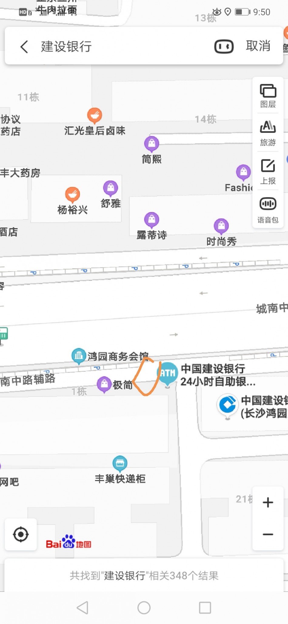Image resolution: width=288 pixels, height=624 pixels.
Task: Select the 丰巢快递柜 parcel locker pin
Action: 120,464
